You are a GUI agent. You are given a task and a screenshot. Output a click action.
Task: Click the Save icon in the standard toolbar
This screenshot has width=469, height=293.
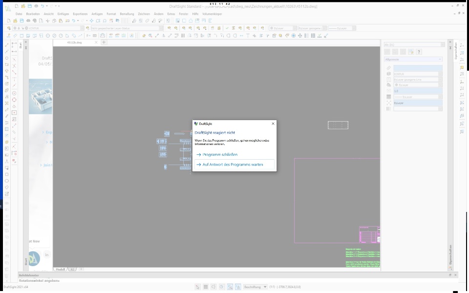[x=21, y=21]
